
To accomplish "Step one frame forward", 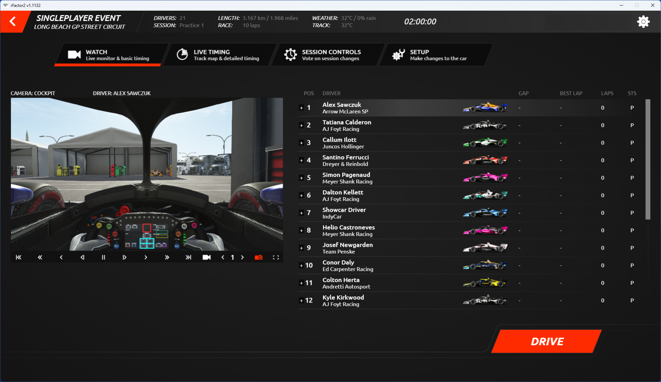I will pyautogui.click(x=125, y=257).
